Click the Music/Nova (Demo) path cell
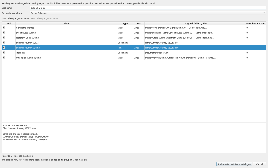The height and width of the screenshot is (168, 268). point(195,28)
